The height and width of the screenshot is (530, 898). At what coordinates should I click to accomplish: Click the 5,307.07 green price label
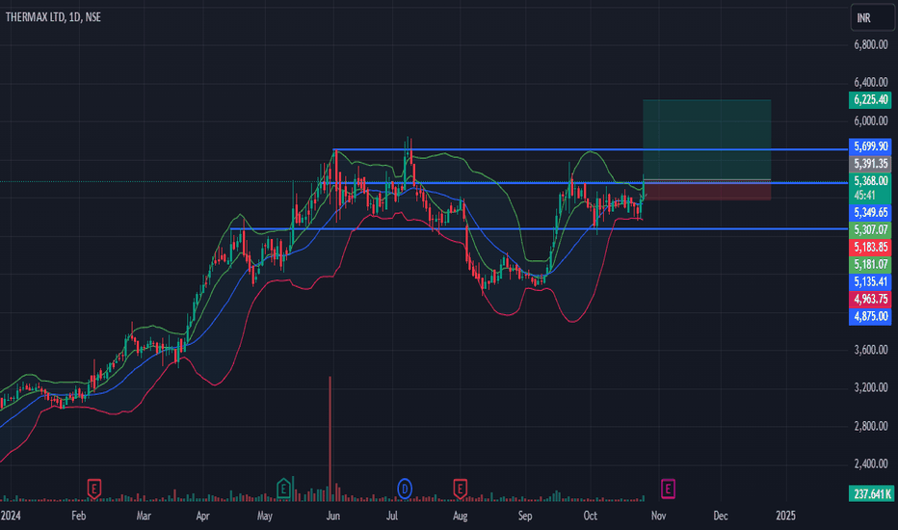870,229
